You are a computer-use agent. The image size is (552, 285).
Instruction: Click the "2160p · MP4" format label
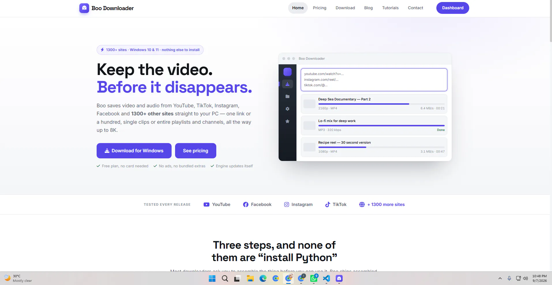tap(328, 108)
